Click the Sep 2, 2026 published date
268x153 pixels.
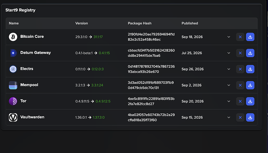(191, 85)
